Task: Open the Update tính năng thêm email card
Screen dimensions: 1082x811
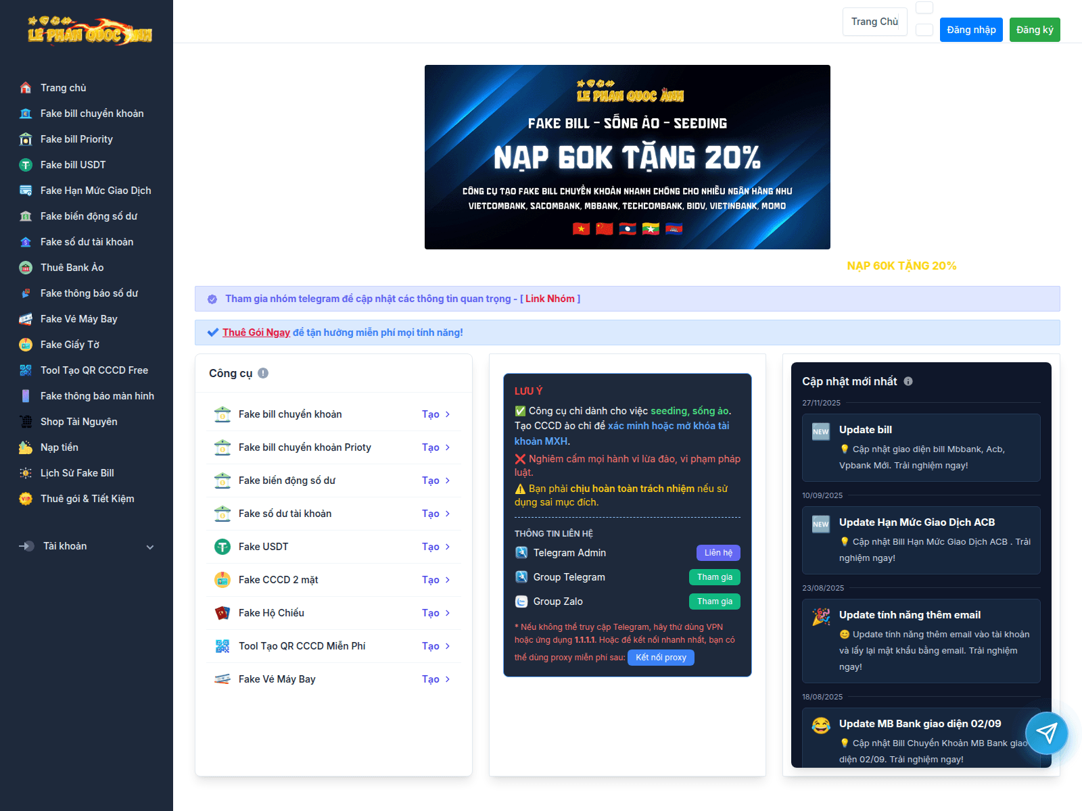Action: 921,641
